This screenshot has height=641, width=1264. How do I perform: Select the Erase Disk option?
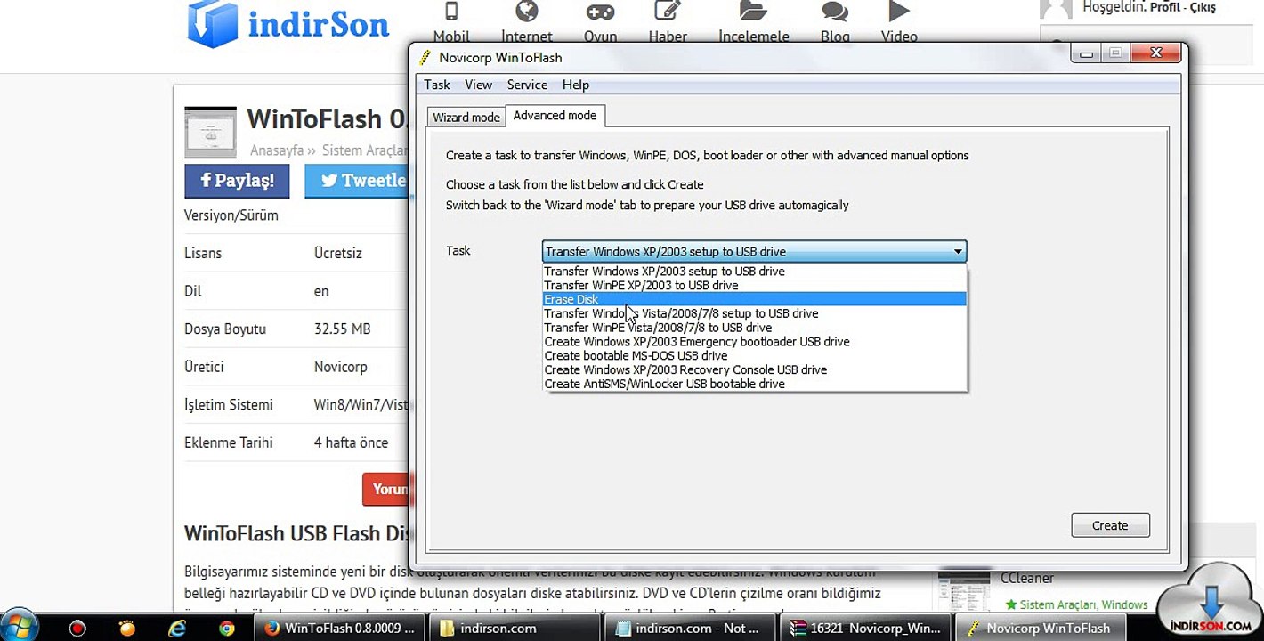pyautogui.click(x=754, y=300)
